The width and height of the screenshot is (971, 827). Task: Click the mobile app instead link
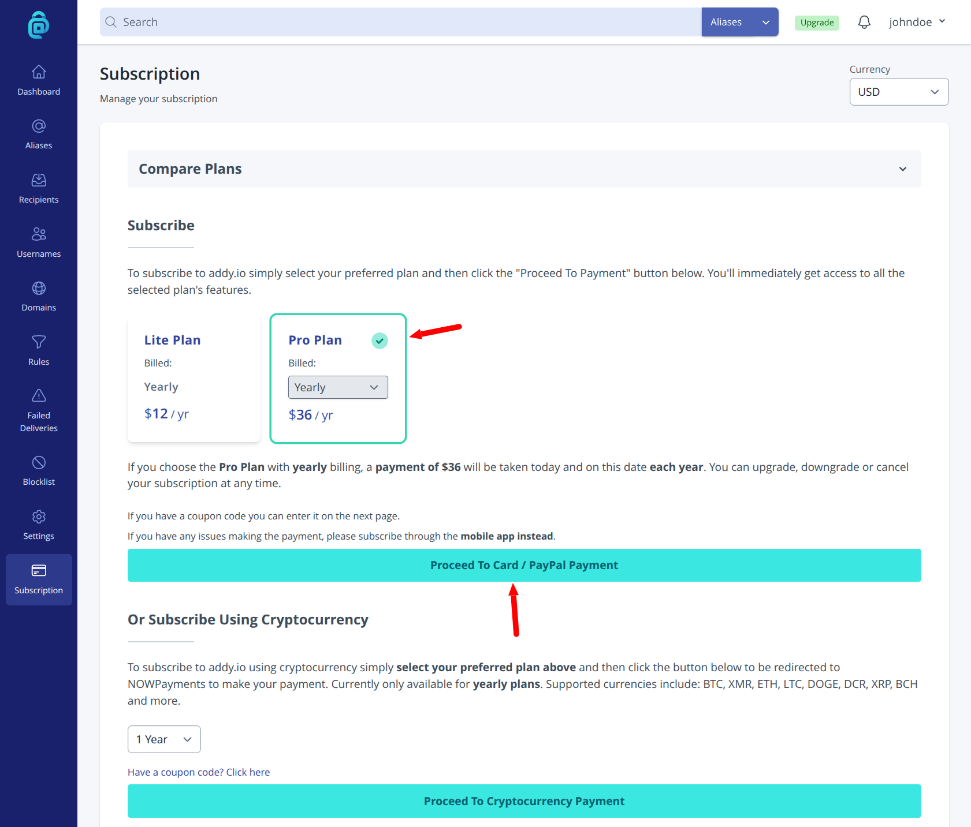click(507, 536)
